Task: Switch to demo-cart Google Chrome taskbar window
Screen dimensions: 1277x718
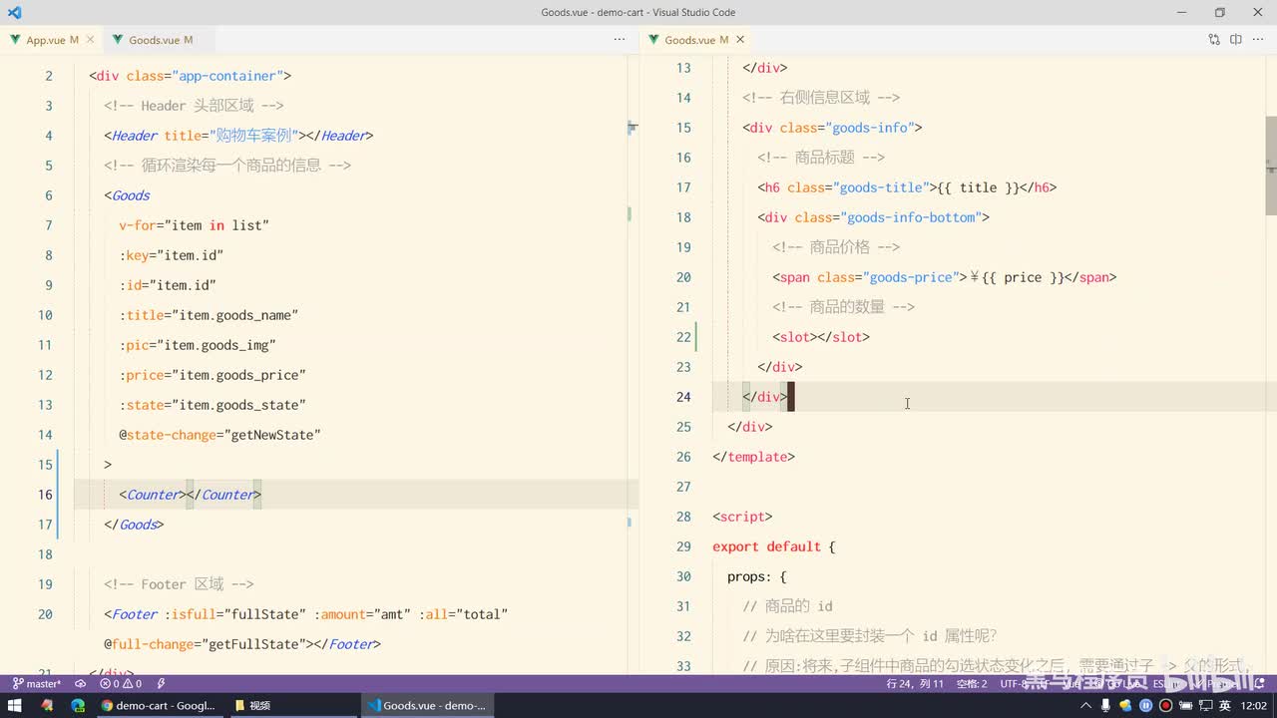Action: click(158, 705)
